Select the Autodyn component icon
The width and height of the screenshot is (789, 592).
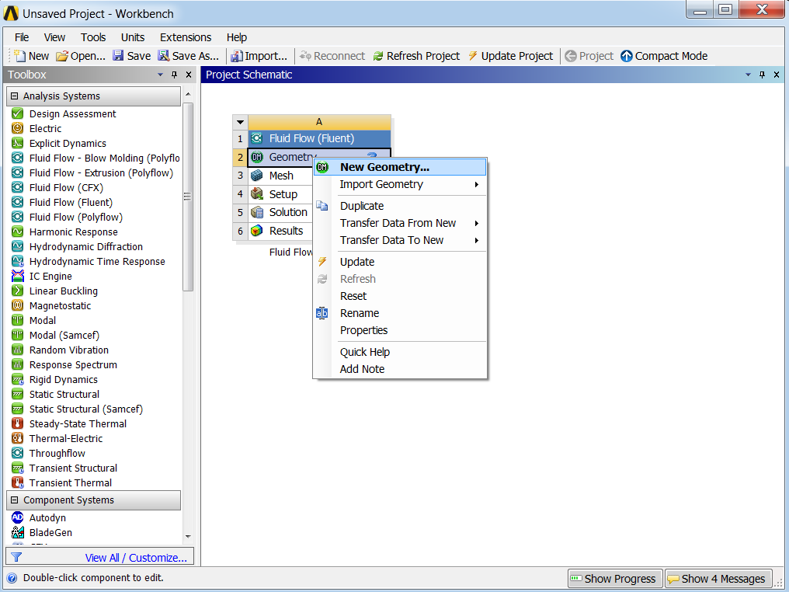click(18, 517)
